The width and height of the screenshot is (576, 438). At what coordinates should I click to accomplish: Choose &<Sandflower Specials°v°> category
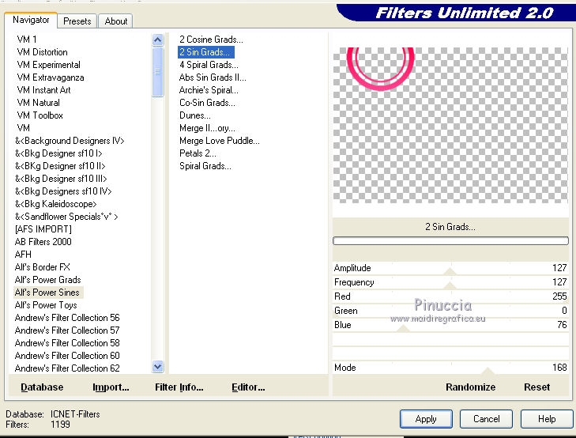pos(66,217)
